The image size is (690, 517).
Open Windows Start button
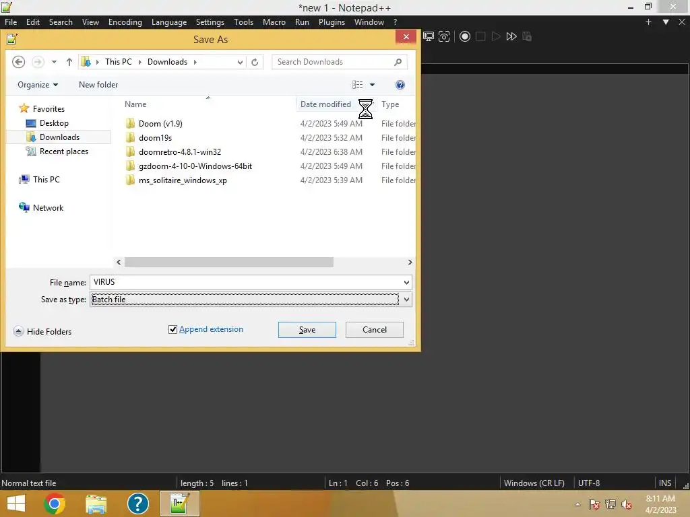16,504
